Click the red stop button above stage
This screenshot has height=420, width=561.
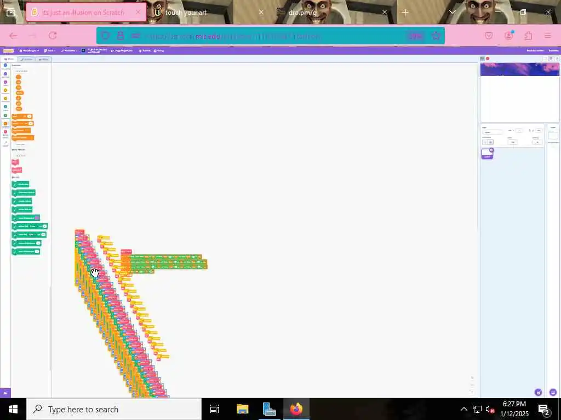point(488,59)
